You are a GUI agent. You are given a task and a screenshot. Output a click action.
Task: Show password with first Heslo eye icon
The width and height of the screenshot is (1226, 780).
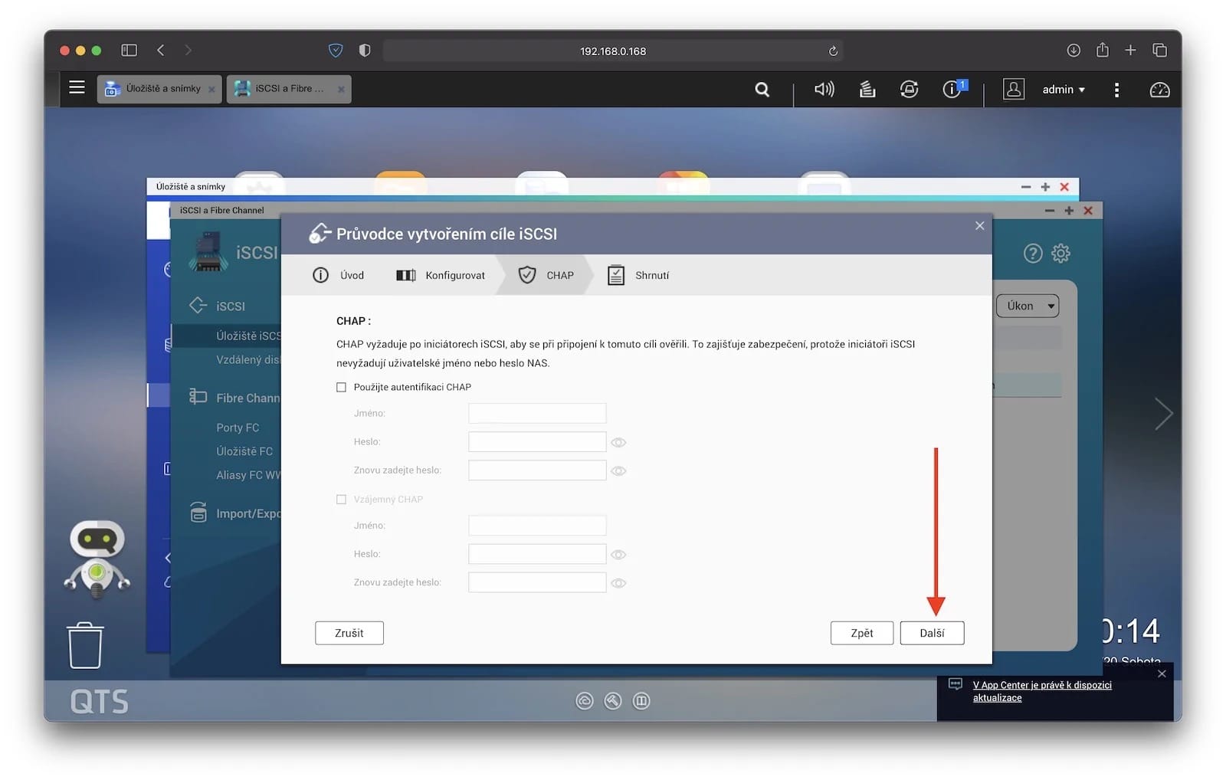click(618, 442)
